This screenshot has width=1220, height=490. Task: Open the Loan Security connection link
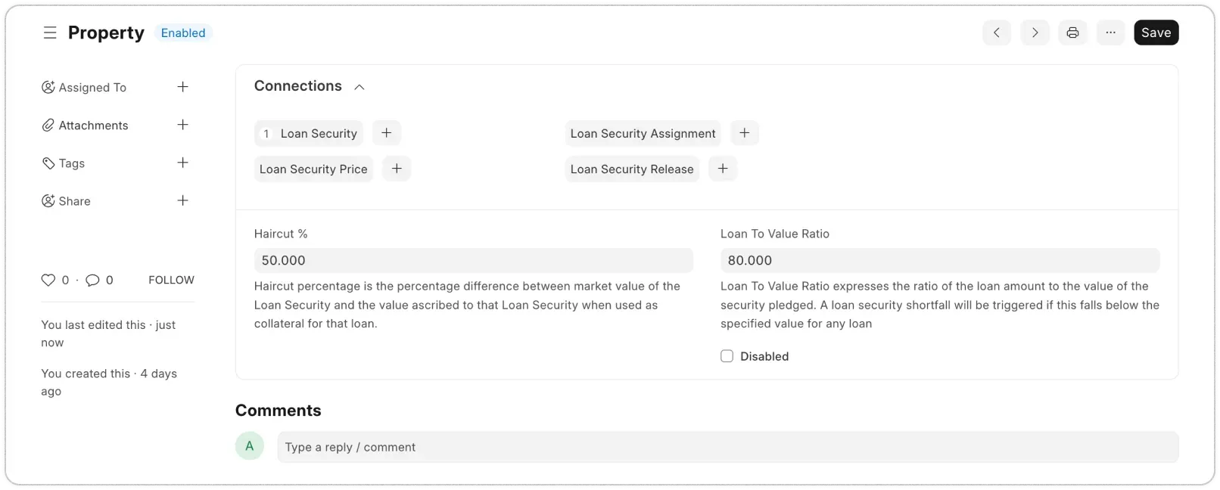318,133
